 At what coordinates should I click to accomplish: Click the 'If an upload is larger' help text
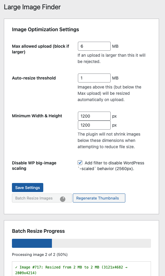(112, 58)
